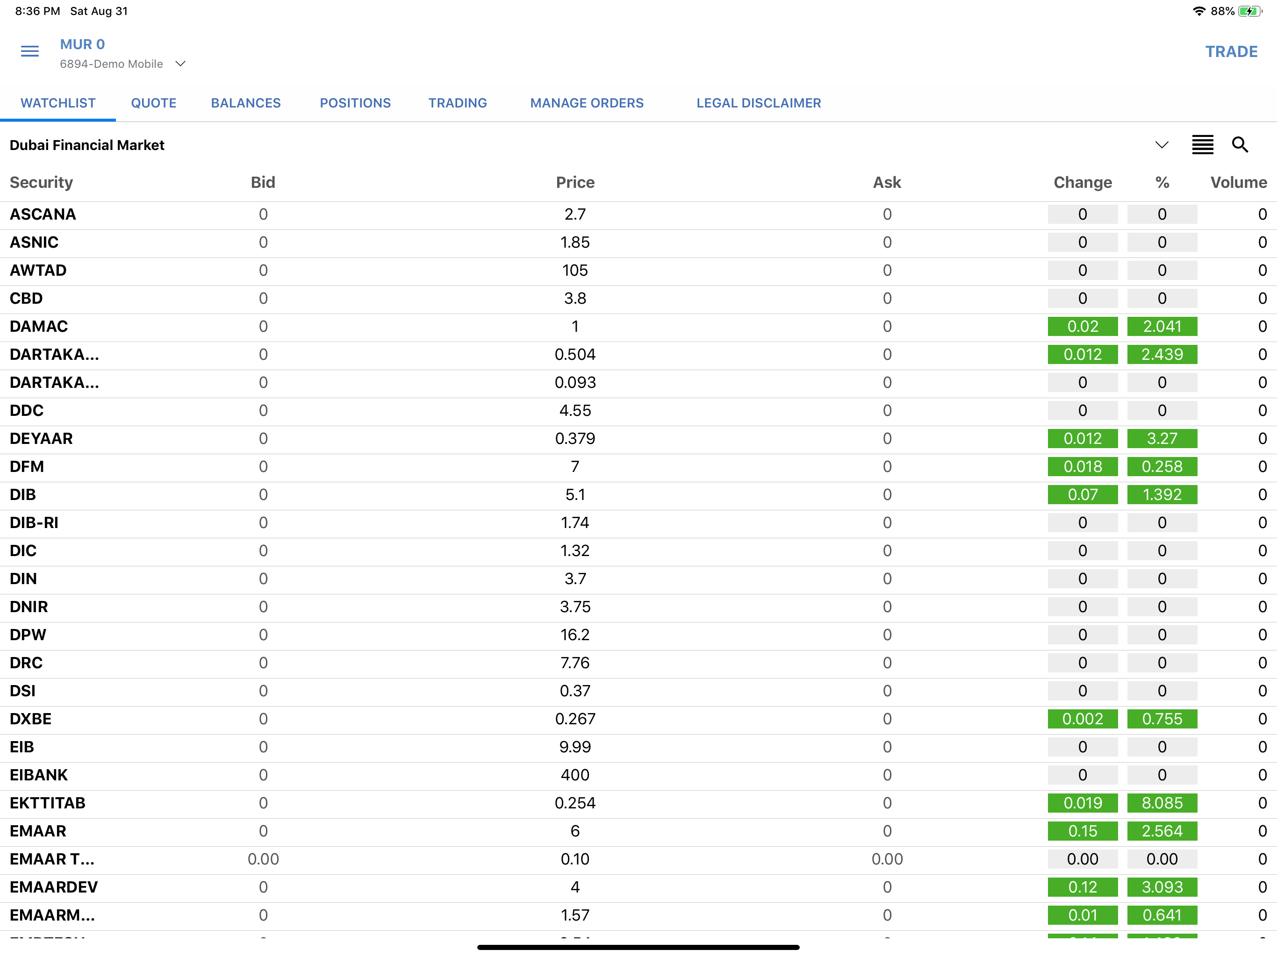
Task: Select the DSI security row
Action: pyautogui.click(x=638, y=691)
